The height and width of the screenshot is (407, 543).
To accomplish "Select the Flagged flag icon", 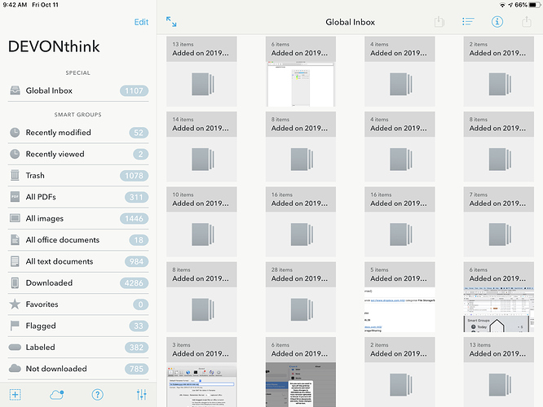I will point(15,326).
